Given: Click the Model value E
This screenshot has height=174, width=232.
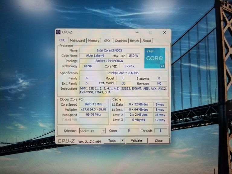Looking at the screenshot, I should [123, 78].
